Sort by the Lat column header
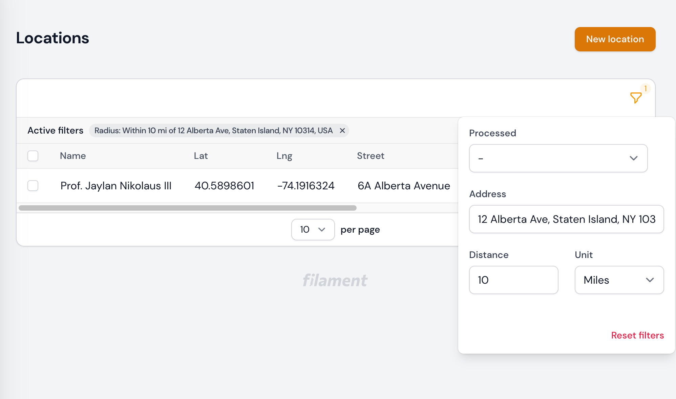This screenshot has width=676, height=399. click(200, 156)
